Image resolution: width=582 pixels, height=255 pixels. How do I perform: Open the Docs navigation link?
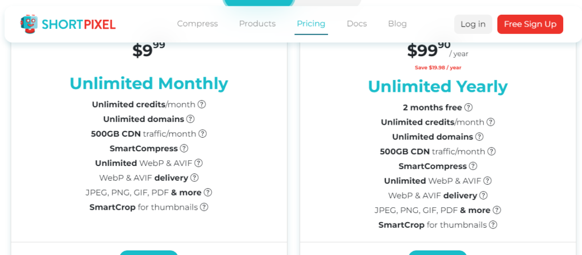[357, 24]
